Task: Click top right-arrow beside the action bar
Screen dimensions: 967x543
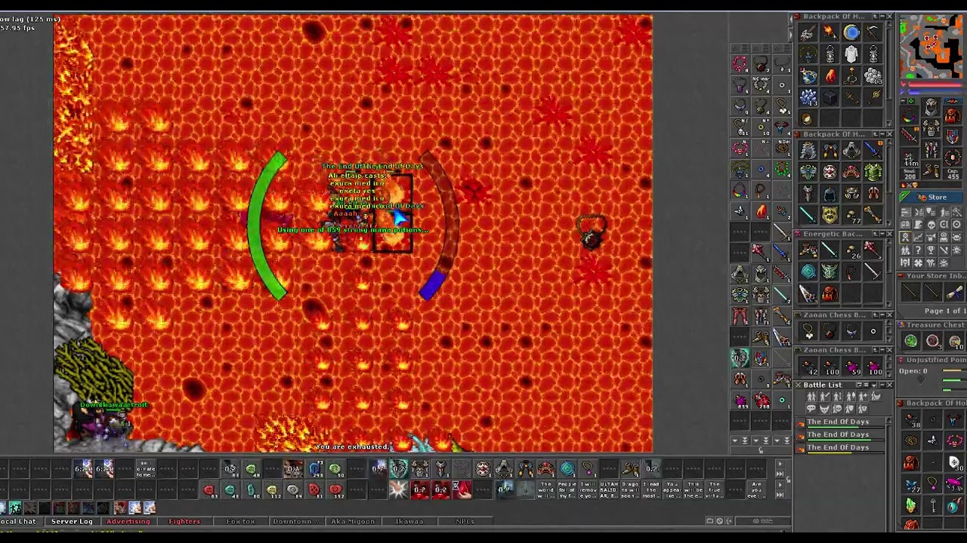Action: pos(780,464)
